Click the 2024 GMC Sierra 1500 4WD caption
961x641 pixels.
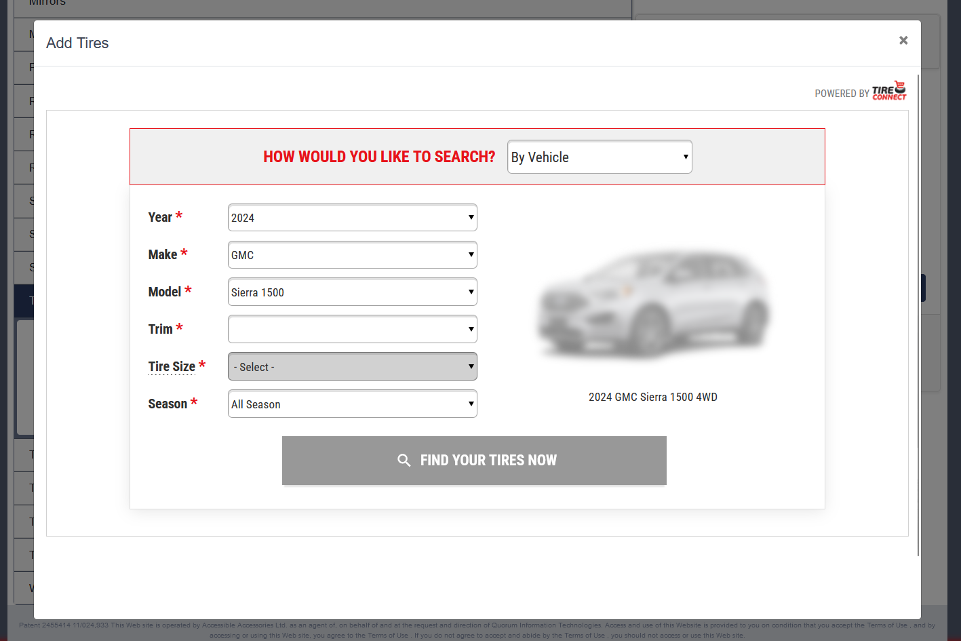(653, 397)
